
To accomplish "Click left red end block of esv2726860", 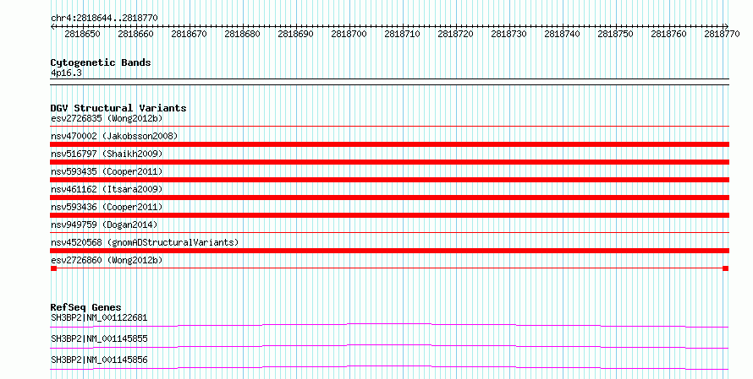I will point(54,268).
